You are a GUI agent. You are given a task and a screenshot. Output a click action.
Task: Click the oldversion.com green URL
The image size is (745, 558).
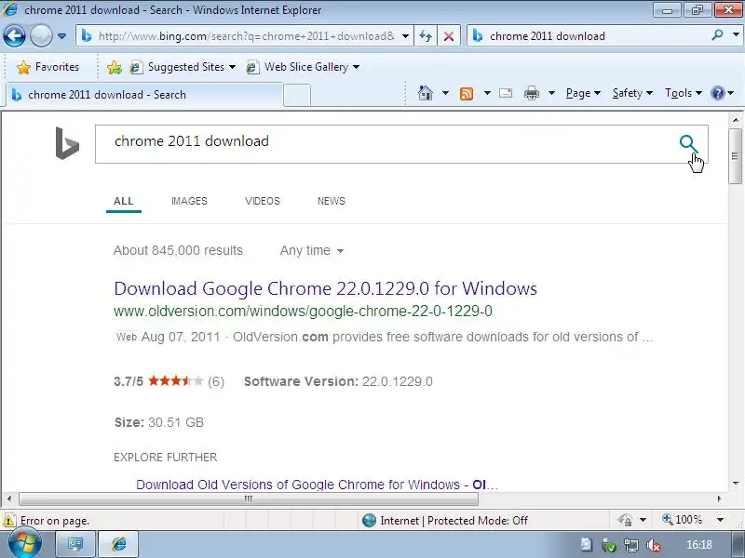(303, 312)
